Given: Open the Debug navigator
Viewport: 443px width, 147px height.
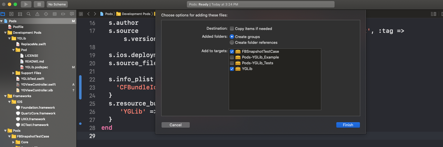Looking at the screenshot, I should pyautogui.click(x=55, y=14).
